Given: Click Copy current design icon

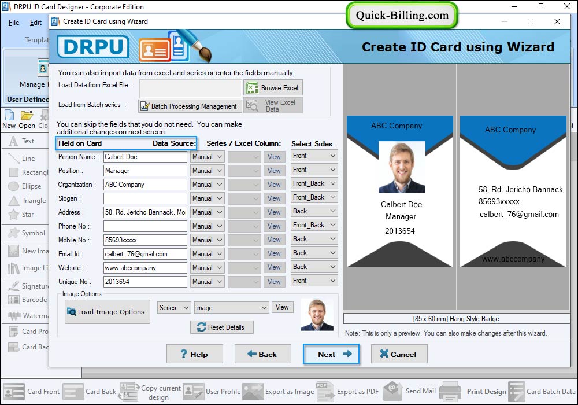Looking at the screenshot, I should coord(128,392).
